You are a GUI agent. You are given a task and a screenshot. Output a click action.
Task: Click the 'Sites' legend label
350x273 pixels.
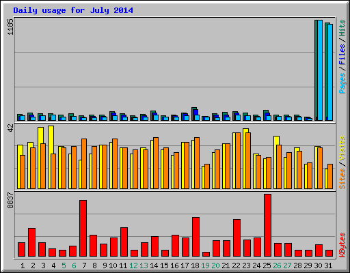(x=342, y=179)
